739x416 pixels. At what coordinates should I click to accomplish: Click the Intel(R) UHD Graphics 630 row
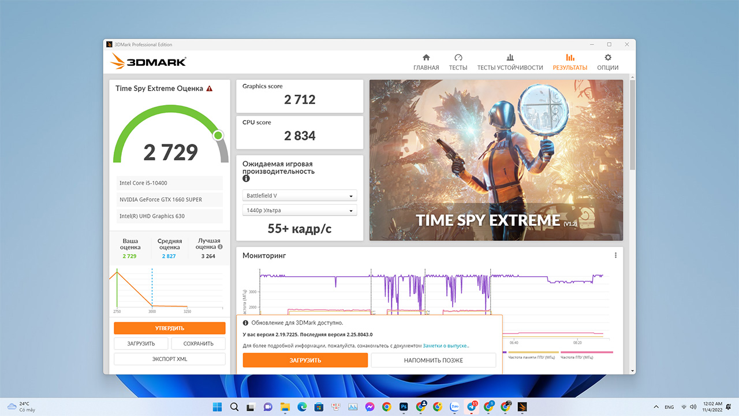(170, 216)
